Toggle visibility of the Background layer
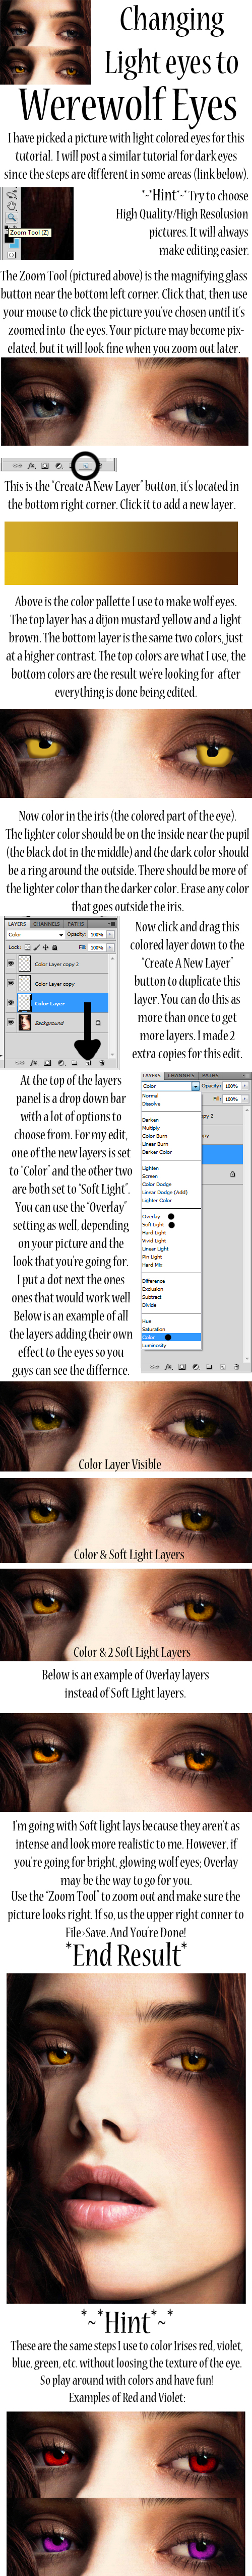 [10, 1022]
